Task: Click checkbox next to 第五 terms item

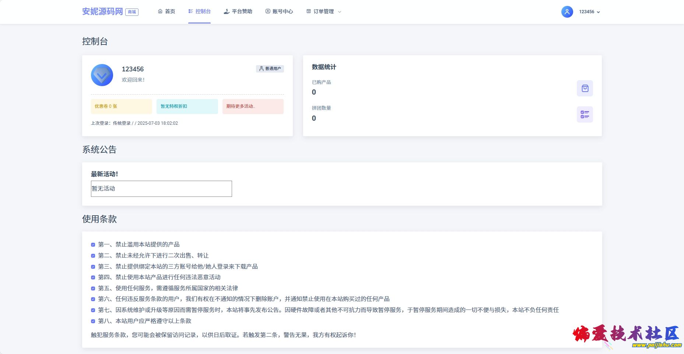Action: (93, 288)
